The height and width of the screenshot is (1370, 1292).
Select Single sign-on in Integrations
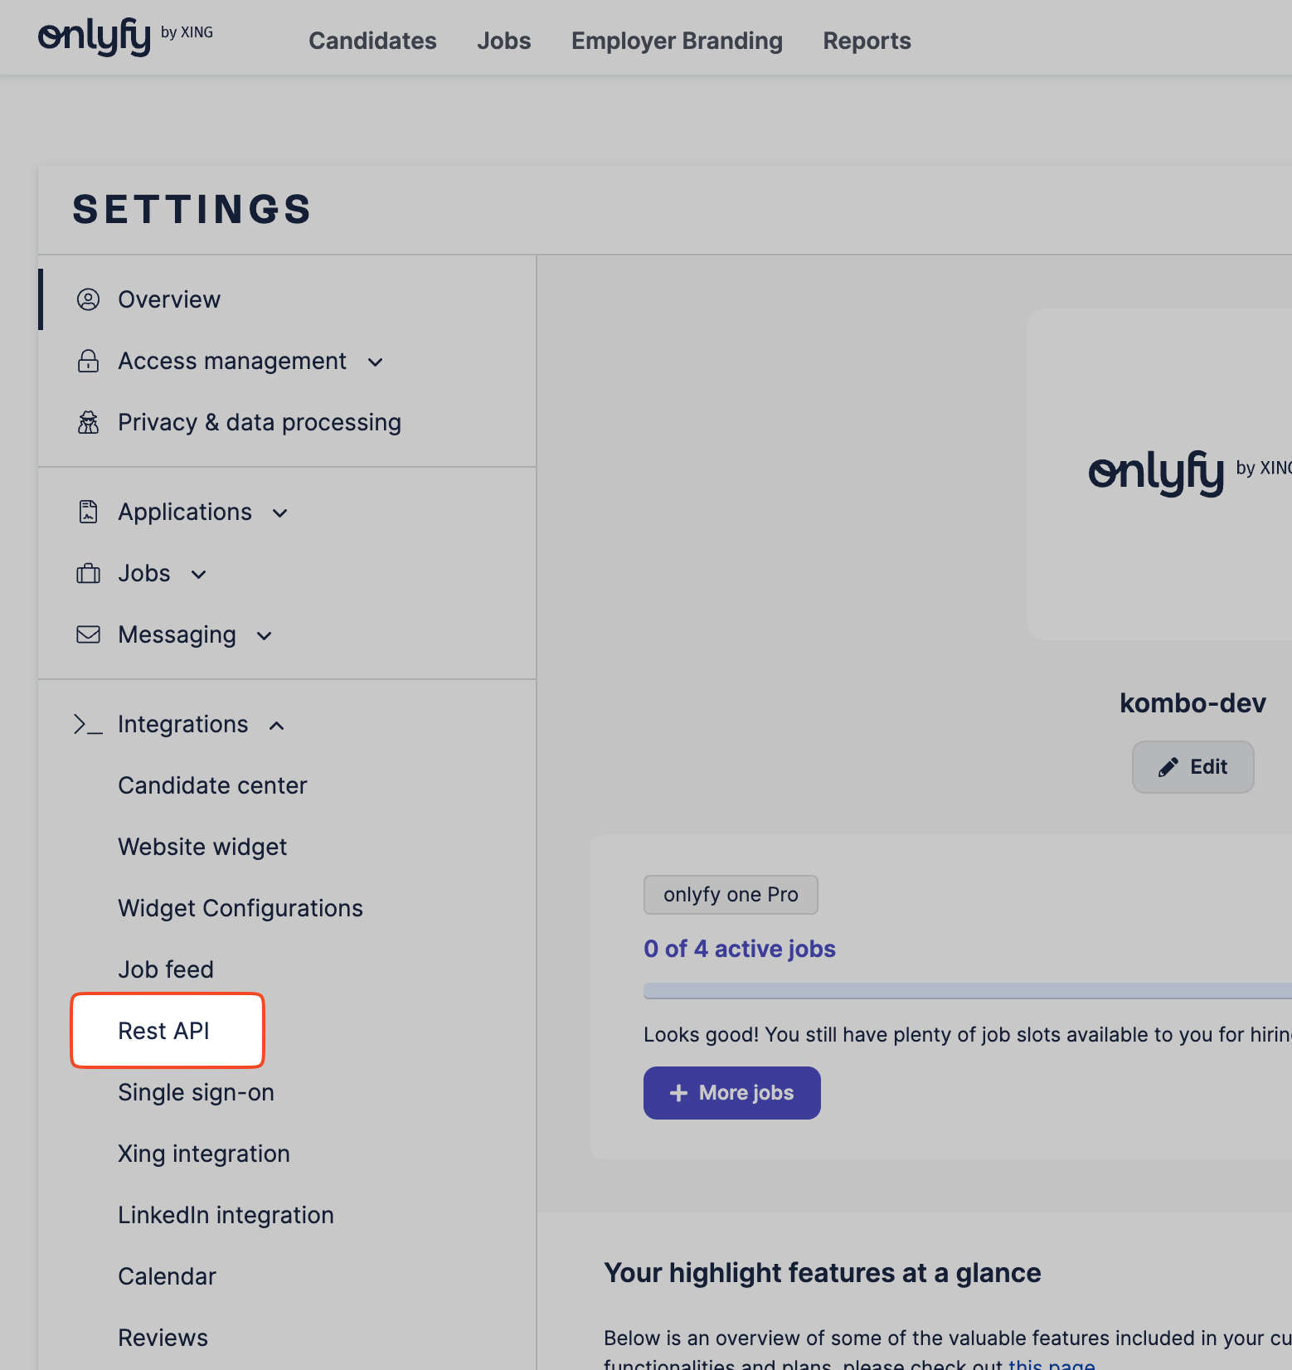click(x=196, y=1092)
